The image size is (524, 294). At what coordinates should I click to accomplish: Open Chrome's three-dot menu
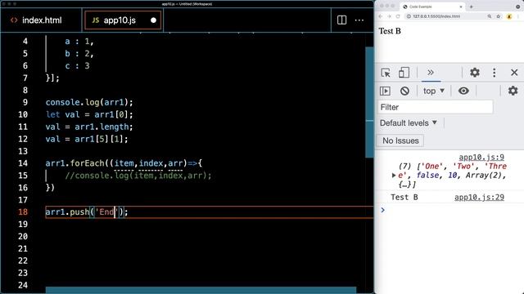click(518, 16)
